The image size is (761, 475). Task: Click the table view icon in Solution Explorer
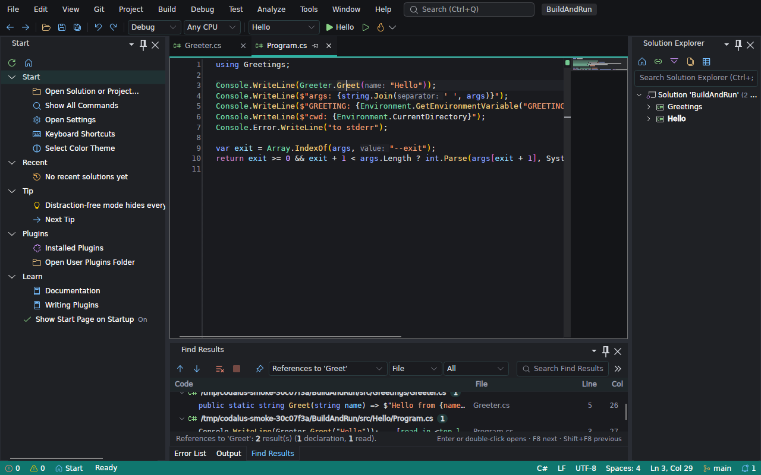pyautogui.click(x=706, y=62)
